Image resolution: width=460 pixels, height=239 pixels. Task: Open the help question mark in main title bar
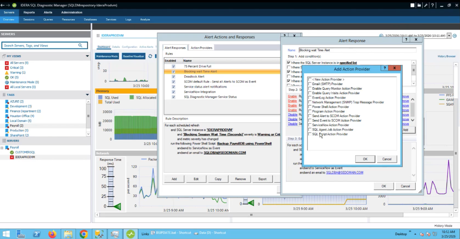(432, 5)
